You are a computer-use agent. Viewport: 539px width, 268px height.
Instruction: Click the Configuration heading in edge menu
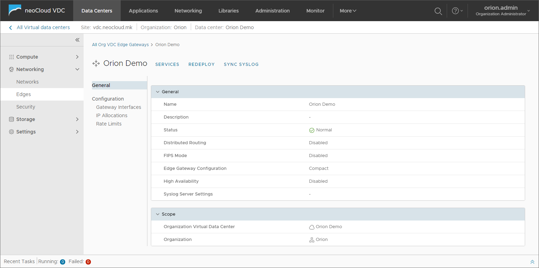tap(108, 99)
